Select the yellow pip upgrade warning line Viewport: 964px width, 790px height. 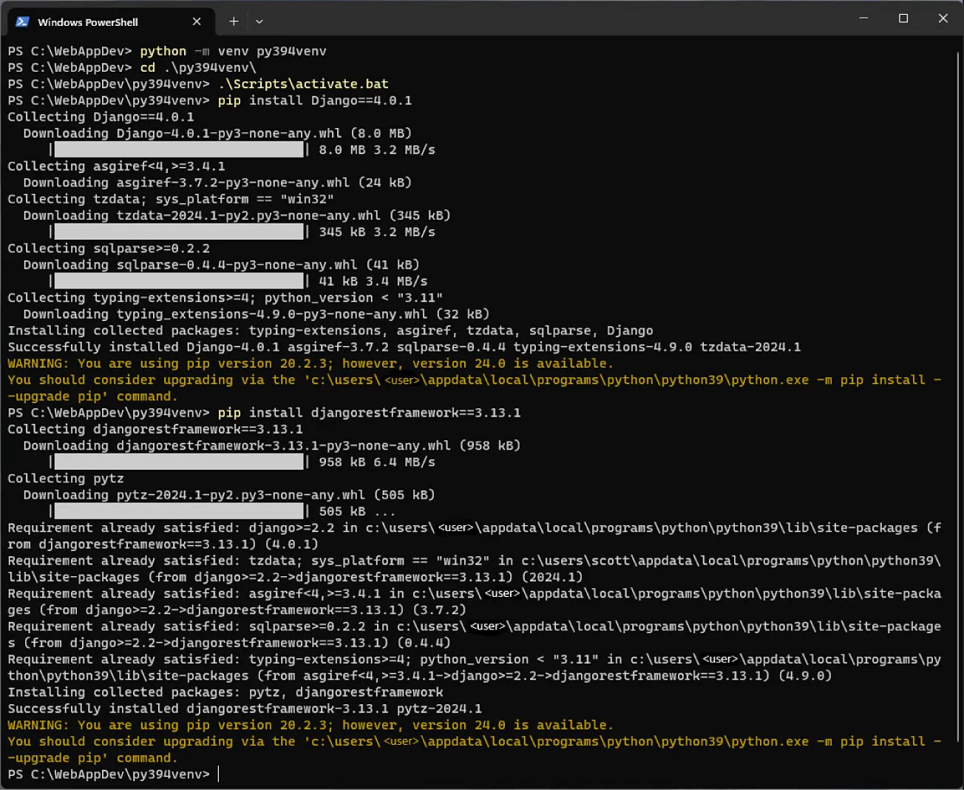click(309, 363)
